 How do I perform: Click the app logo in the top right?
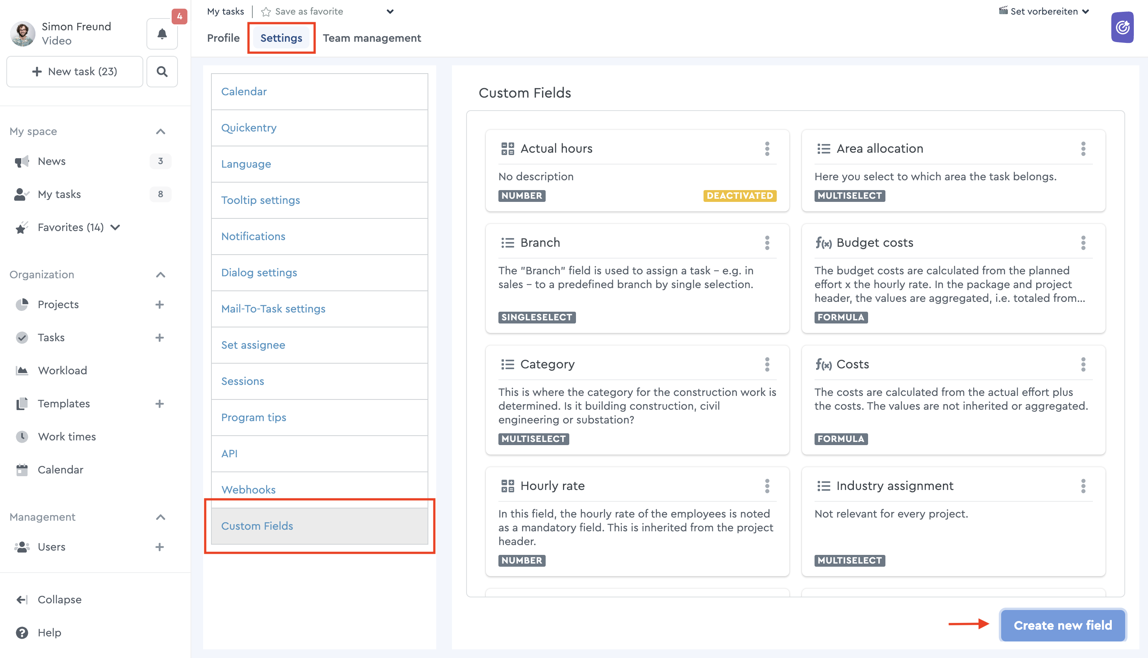pos(1123,27)
